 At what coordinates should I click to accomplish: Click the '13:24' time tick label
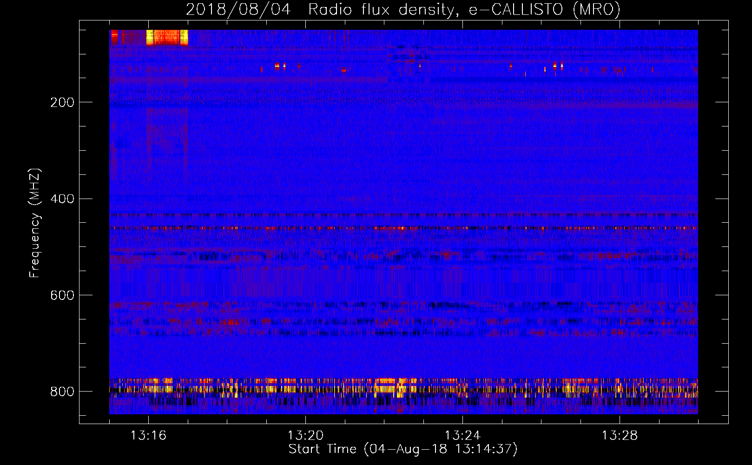462,436
